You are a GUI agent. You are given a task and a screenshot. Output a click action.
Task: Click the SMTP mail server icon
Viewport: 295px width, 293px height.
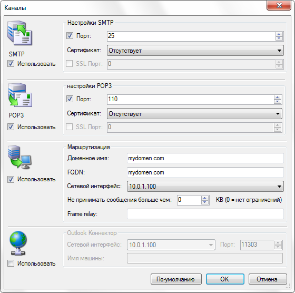click(x=20, y=33)
